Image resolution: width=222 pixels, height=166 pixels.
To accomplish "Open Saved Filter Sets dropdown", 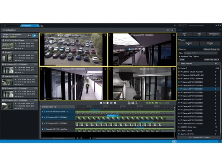I will (211, 60).
